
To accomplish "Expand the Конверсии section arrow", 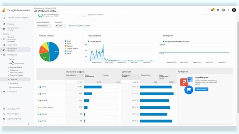I will click(x=2, y=92).
